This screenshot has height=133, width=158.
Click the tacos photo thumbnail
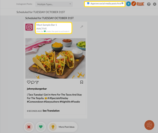[x=55, y=58]
